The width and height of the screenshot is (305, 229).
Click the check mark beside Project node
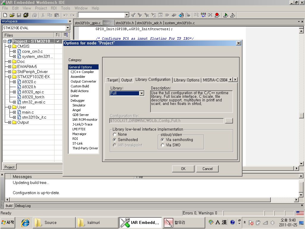(x=58, y=41)
